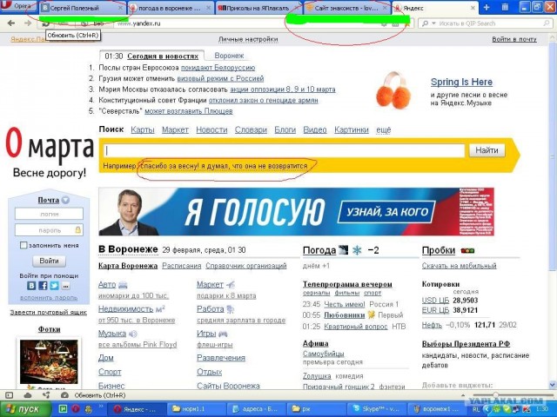Reload the page with the refresh icon
The image size is (557, 417).
(45, 23)
